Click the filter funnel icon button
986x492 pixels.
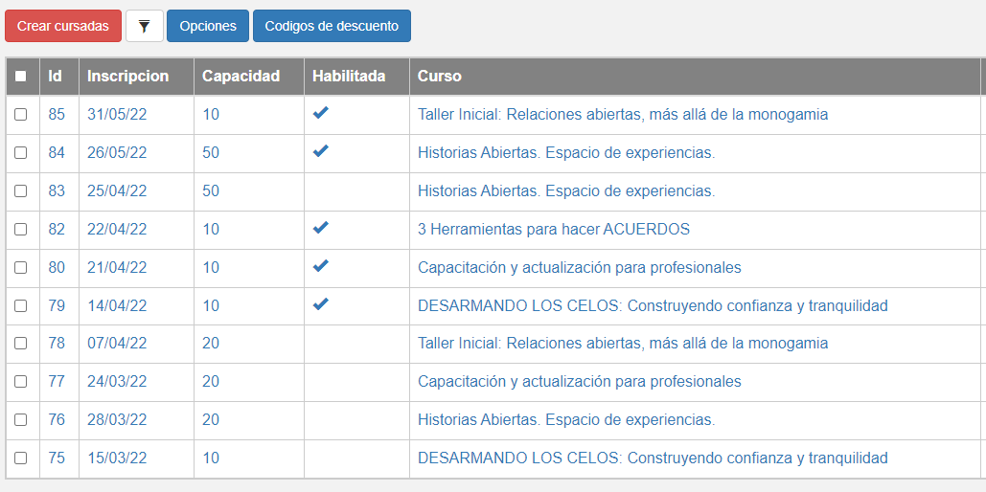(145, 26)
